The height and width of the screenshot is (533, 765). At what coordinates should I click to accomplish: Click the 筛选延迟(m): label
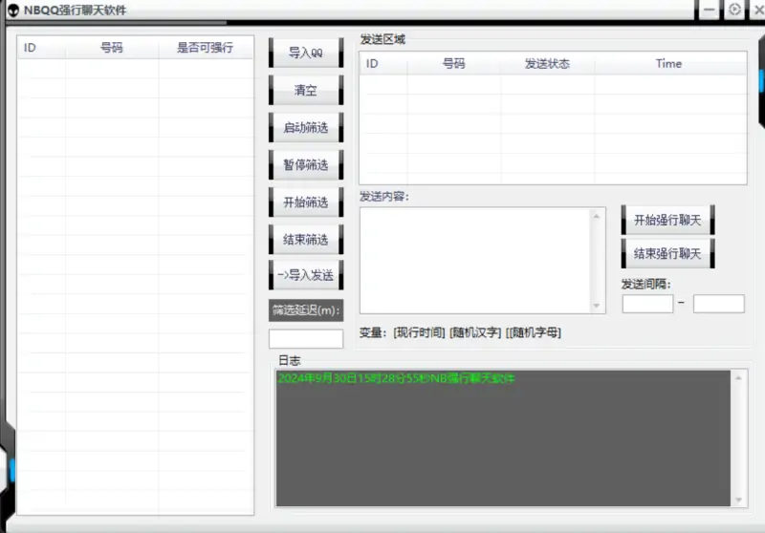[x=306, y=310]
